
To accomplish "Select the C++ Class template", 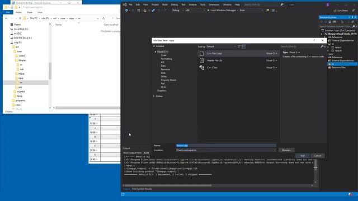I will [x=238, y=68].
